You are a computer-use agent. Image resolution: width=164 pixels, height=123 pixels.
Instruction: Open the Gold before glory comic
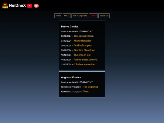[83, 46]
